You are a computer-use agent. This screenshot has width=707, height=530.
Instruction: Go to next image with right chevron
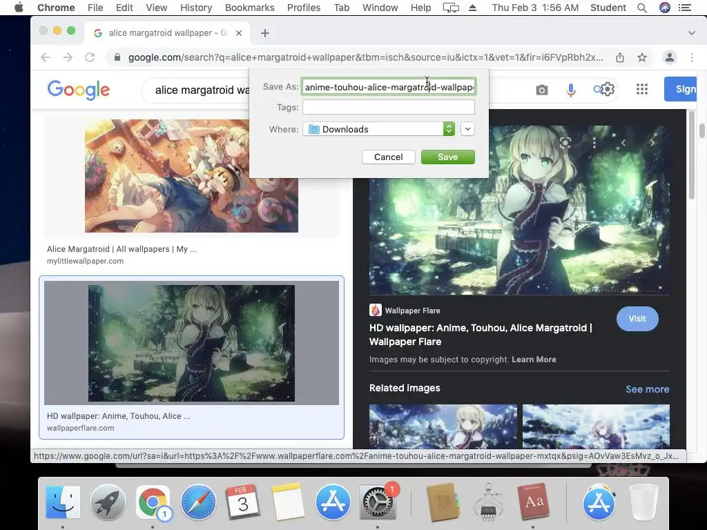point(652,143)
